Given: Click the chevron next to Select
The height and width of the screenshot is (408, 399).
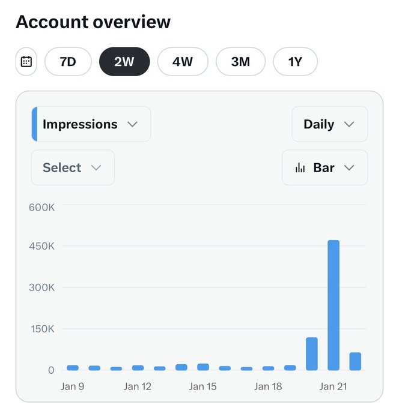Looking at the screenshot, I should click(x=96, y=167).
